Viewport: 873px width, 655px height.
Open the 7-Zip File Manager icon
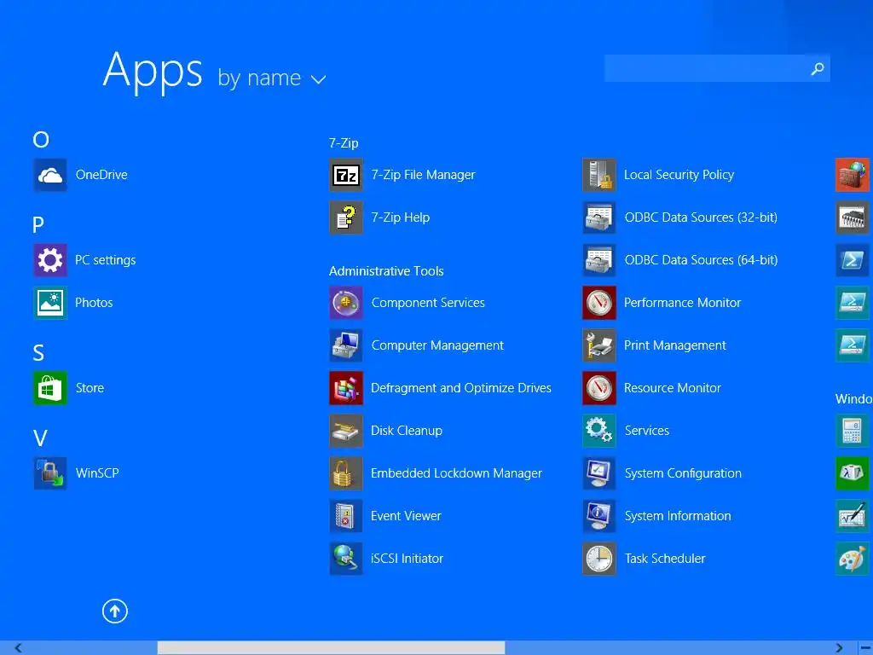[x=346, y=175]
